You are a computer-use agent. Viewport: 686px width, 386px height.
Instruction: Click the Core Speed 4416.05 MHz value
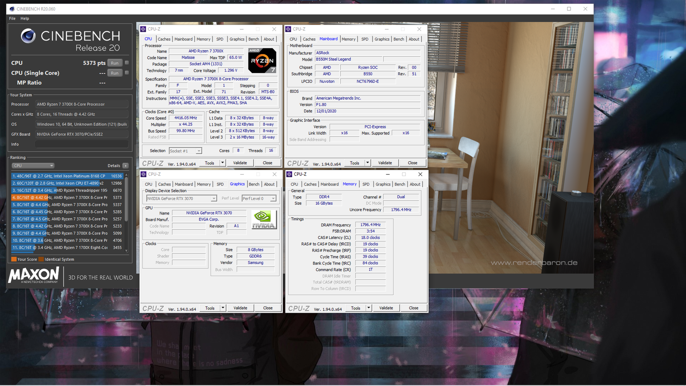coord(186,118)
